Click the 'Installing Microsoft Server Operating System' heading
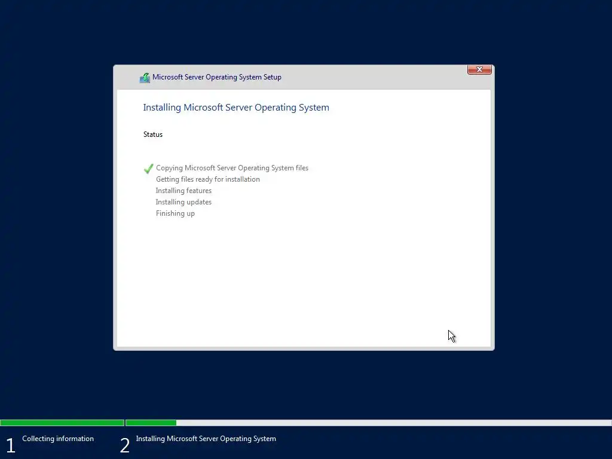 tap(236, 108)
